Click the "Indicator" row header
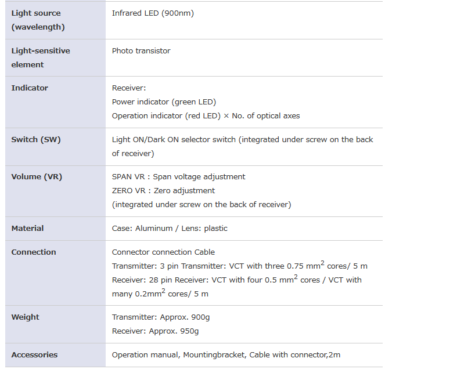Viewport: 464px width, 380px height. point(30,88)
